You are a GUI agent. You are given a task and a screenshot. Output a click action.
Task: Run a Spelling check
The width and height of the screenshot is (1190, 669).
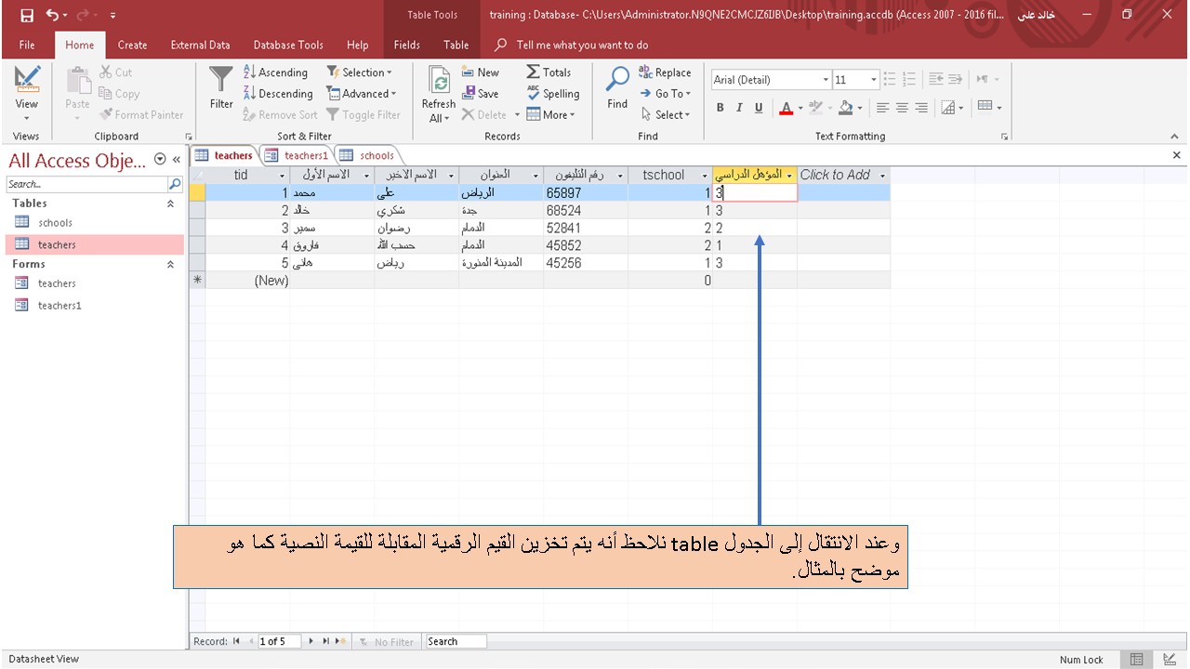(x=553, y=93)
